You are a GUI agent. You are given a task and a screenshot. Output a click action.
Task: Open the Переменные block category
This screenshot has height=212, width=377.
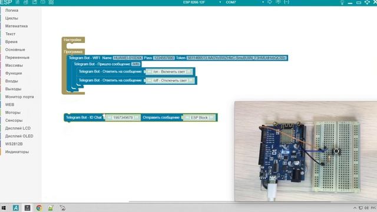click(x=17, y=58)
